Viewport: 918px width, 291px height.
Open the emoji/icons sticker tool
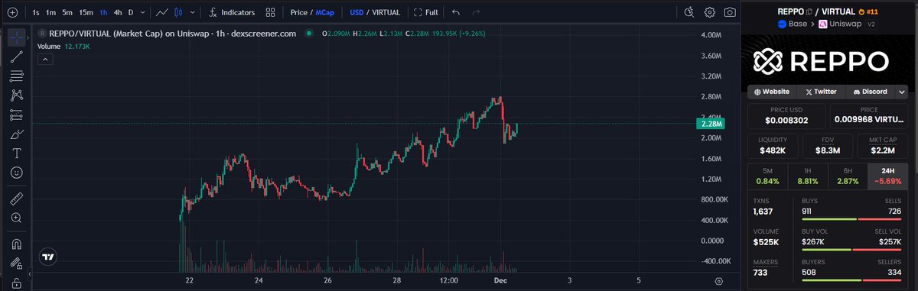click(17, 173)
